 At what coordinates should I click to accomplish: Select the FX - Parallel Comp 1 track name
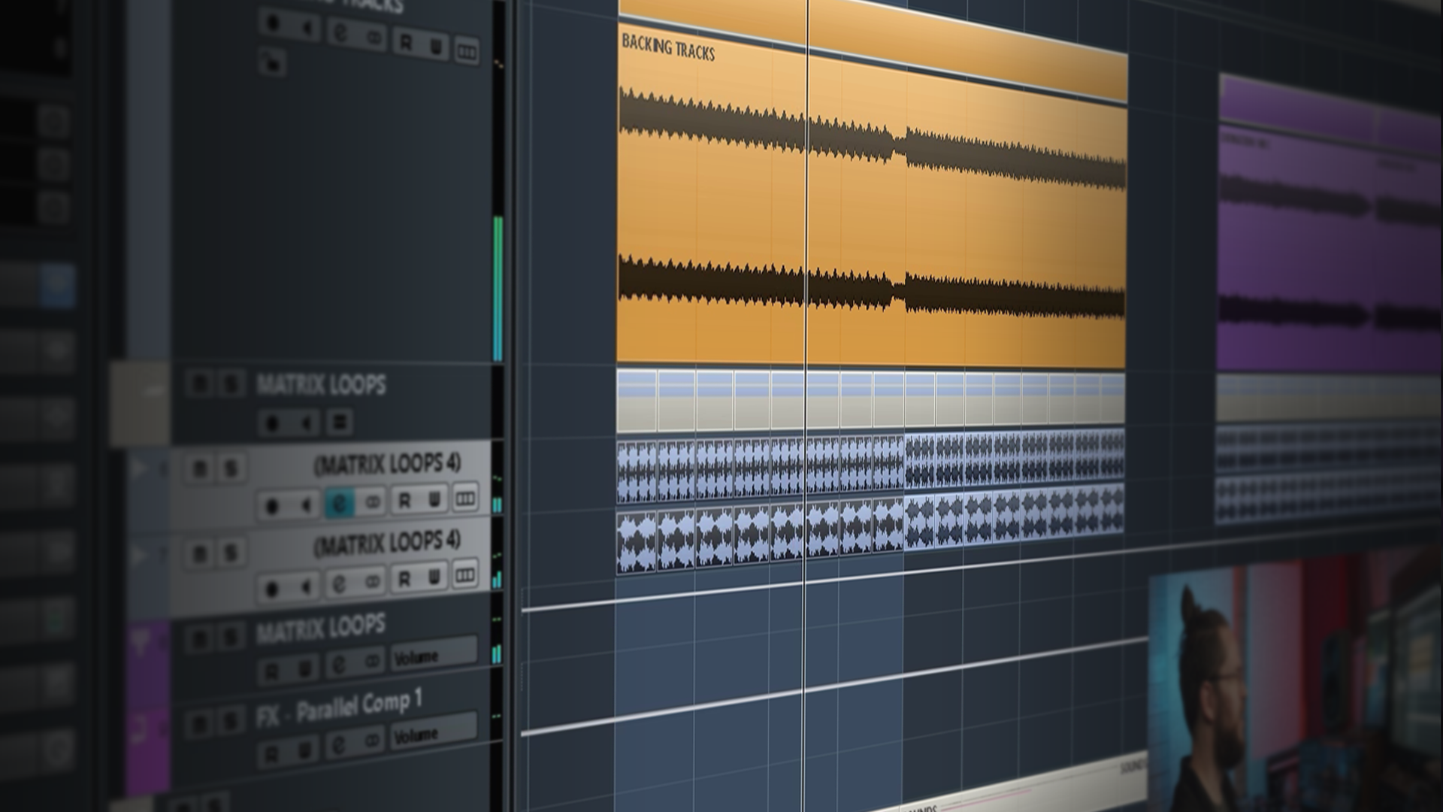coord(339,708)
